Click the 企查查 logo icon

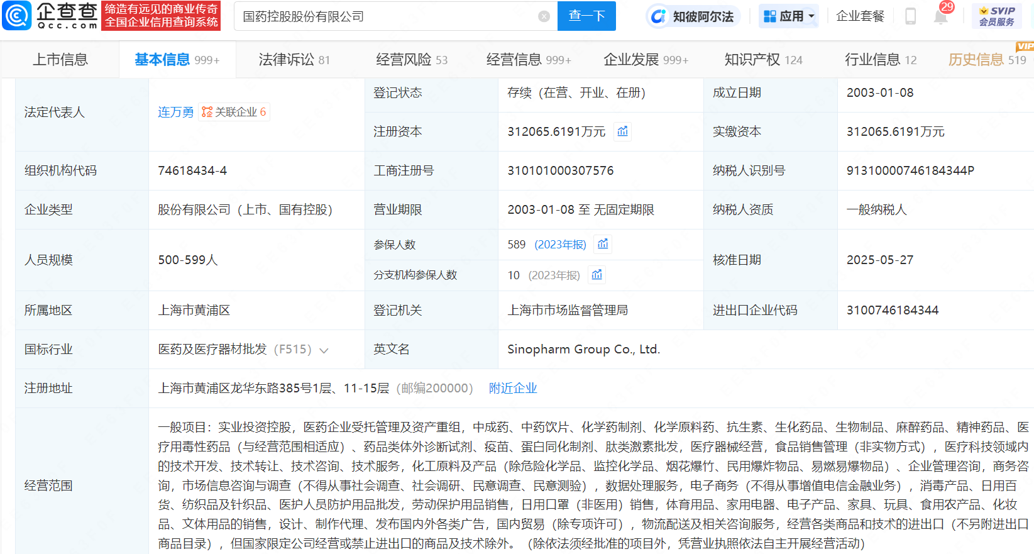(x=16, y=16)
